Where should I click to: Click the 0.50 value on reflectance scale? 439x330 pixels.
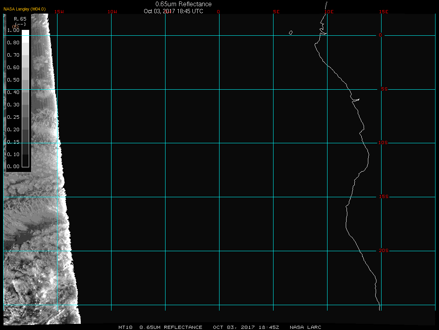(x=13, y=80)
